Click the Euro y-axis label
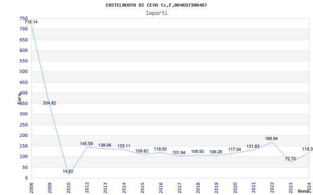This screenshot has width=313, height=195. [19, 98]
